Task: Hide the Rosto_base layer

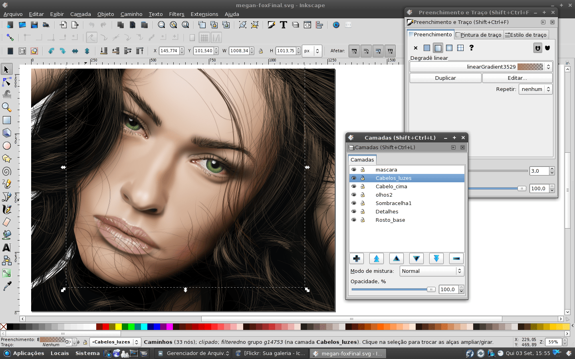Action: [354, 220]
